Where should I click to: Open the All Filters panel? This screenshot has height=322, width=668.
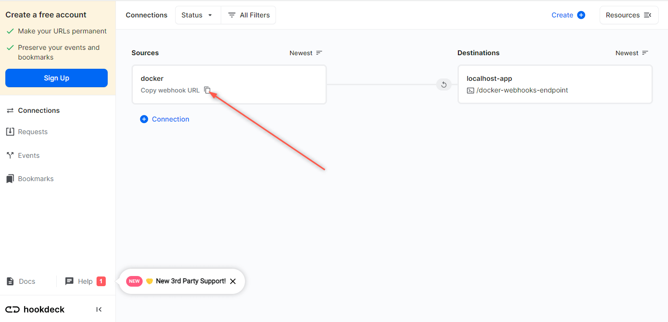pos(248,15)
